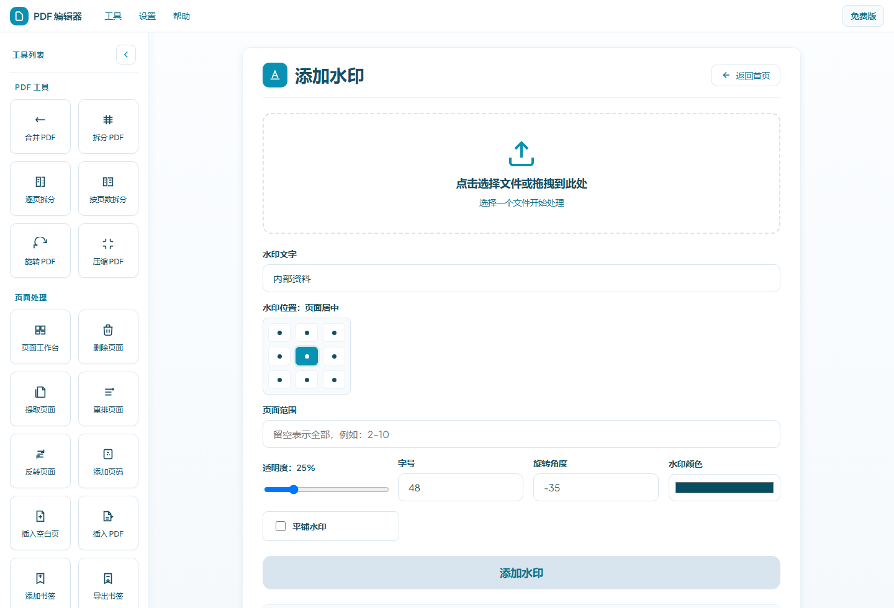The image size is (894, 608).
Task: Open the 帮助 menu
Action: click(x=181, y=16)
